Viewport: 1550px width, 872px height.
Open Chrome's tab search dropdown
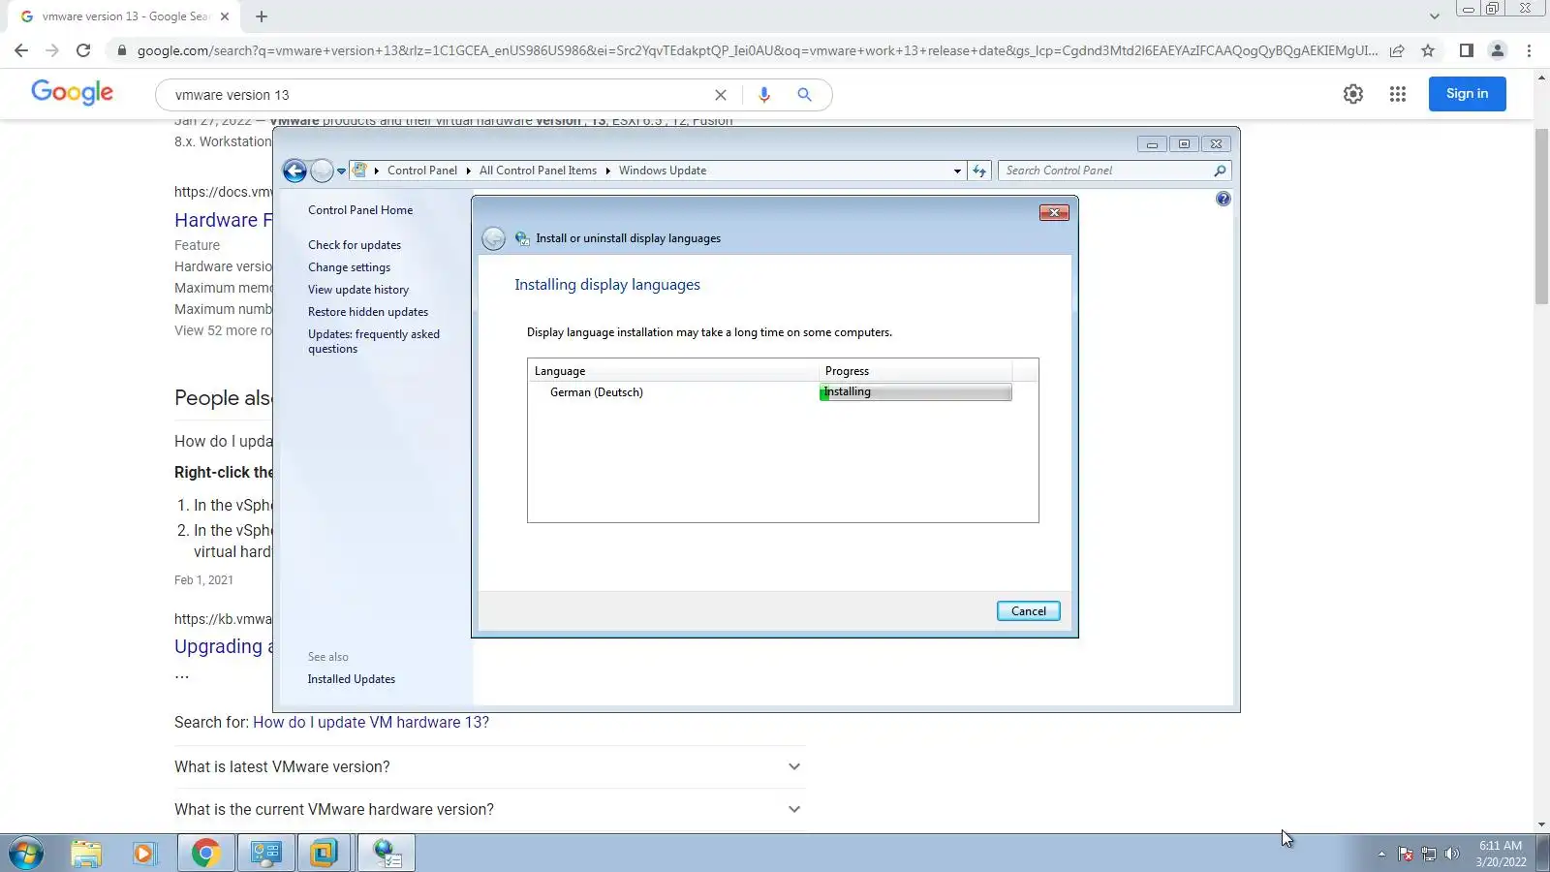point(1435,16)
